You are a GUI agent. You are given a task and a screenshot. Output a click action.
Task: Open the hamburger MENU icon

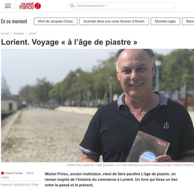pos(8,6)
